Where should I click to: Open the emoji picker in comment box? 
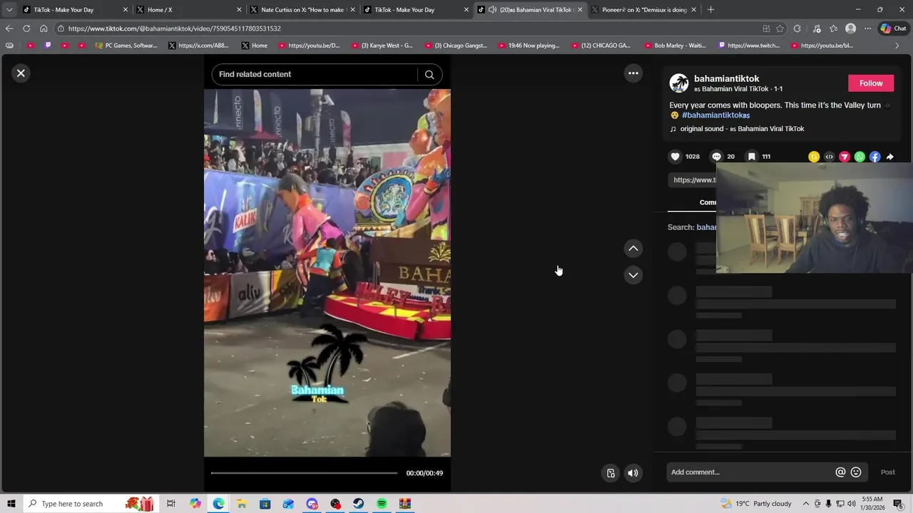856,472
